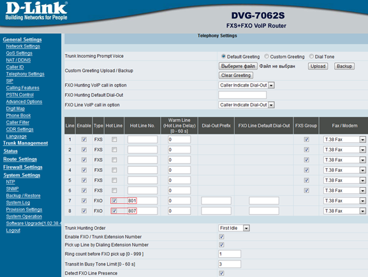The height and width of the screenshot is (277, 368).
Task: Click Warm Line delay field for line 1
Action: tap(179, 139)
